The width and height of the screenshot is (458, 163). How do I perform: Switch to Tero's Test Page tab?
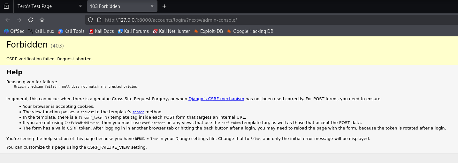pyautogui.click(x=45, y=6)
